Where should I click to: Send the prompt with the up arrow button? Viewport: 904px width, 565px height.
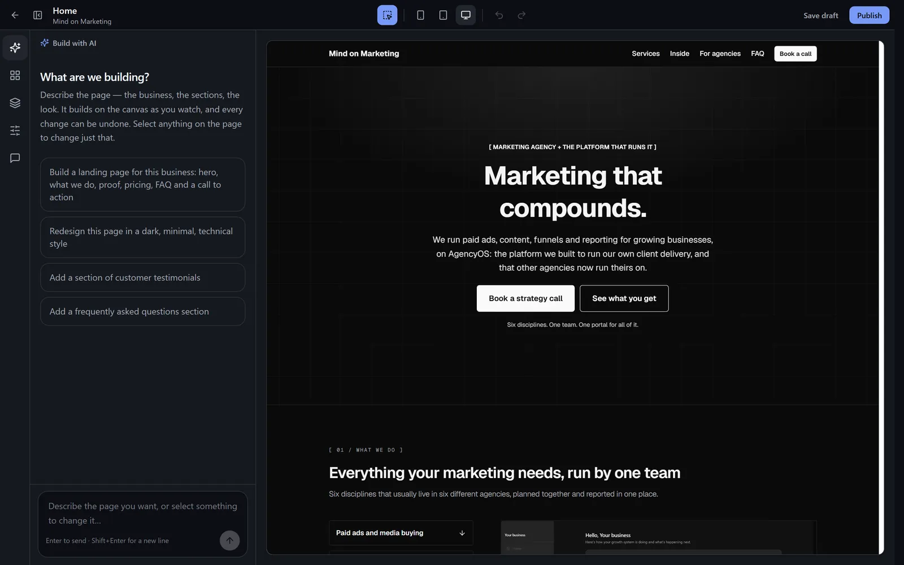click(x=229, y=541)
